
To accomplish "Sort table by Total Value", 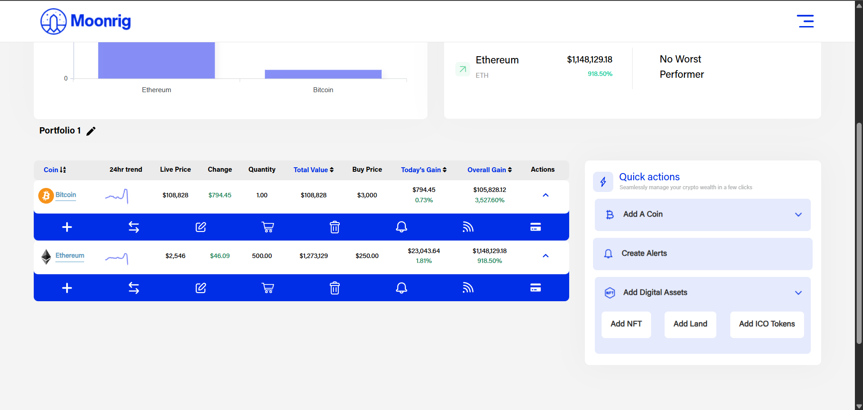I will click(314, 170).
